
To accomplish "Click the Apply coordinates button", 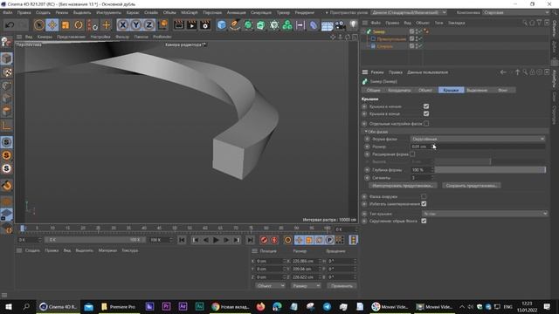I will [x=342, y=285].
